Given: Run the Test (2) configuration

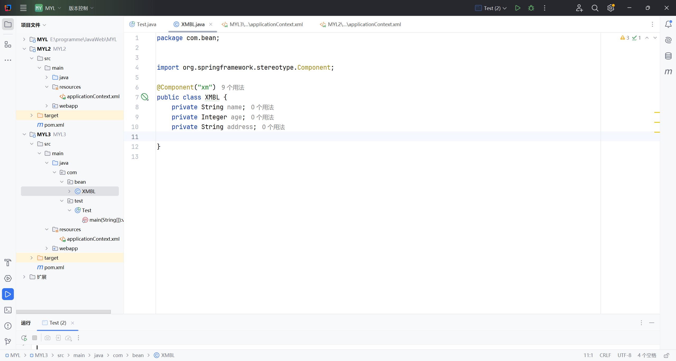Looking at the screenshot, I should coord(518,8).
